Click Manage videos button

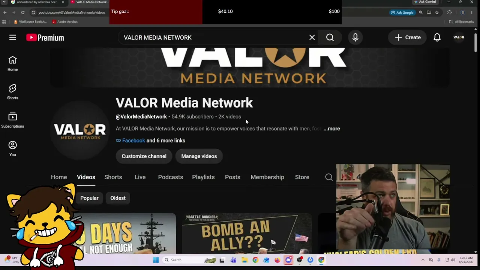(199, 156)
